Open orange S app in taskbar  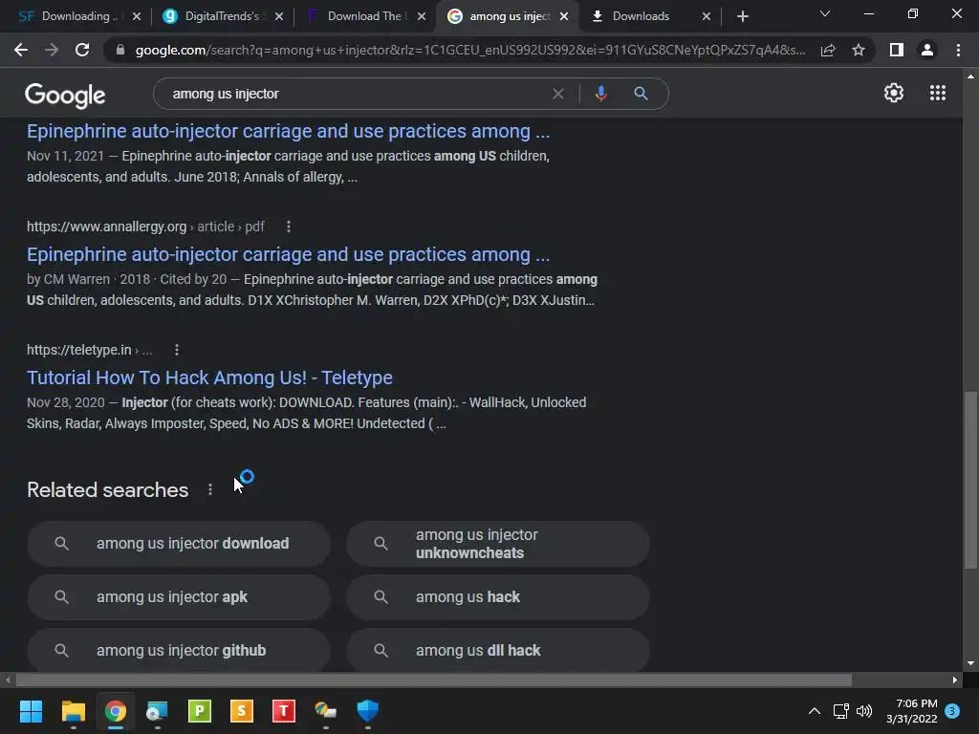coord(242,711)
